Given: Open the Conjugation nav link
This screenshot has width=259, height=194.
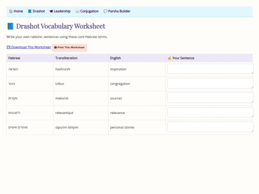Looking at the screenshot, I should tap(87, 11).
